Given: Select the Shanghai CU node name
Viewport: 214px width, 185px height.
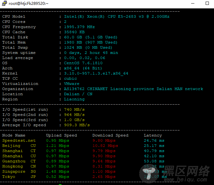Looking at the screenshot, I should [19, 156].
